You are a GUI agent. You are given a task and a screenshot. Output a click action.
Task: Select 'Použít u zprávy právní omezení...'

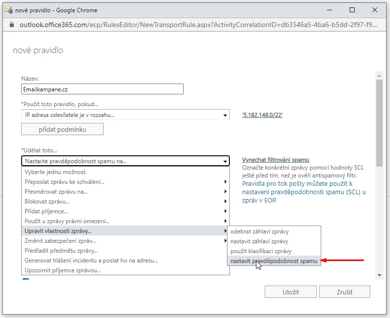coord(125,221)
